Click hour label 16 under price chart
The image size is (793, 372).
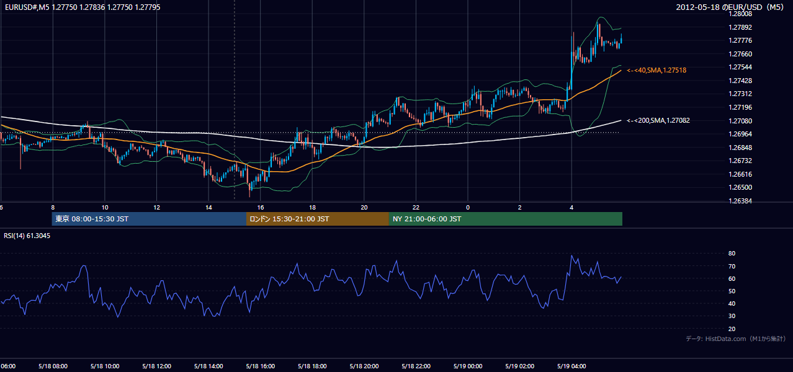point(261,207)
